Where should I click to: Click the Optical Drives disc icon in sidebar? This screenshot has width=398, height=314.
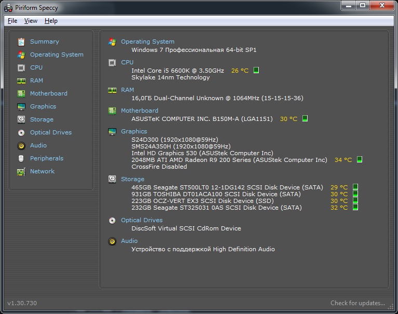click(21, 133)
